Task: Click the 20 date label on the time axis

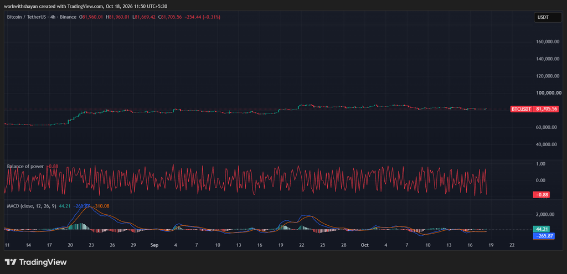Action: click(x=70, y=245)
